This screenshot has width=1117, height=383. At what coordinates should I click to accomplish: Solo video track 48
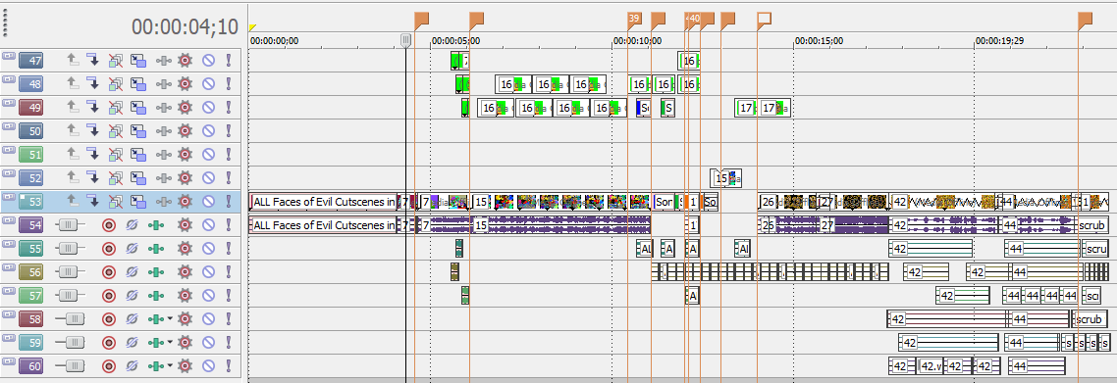tap(229, 84)
